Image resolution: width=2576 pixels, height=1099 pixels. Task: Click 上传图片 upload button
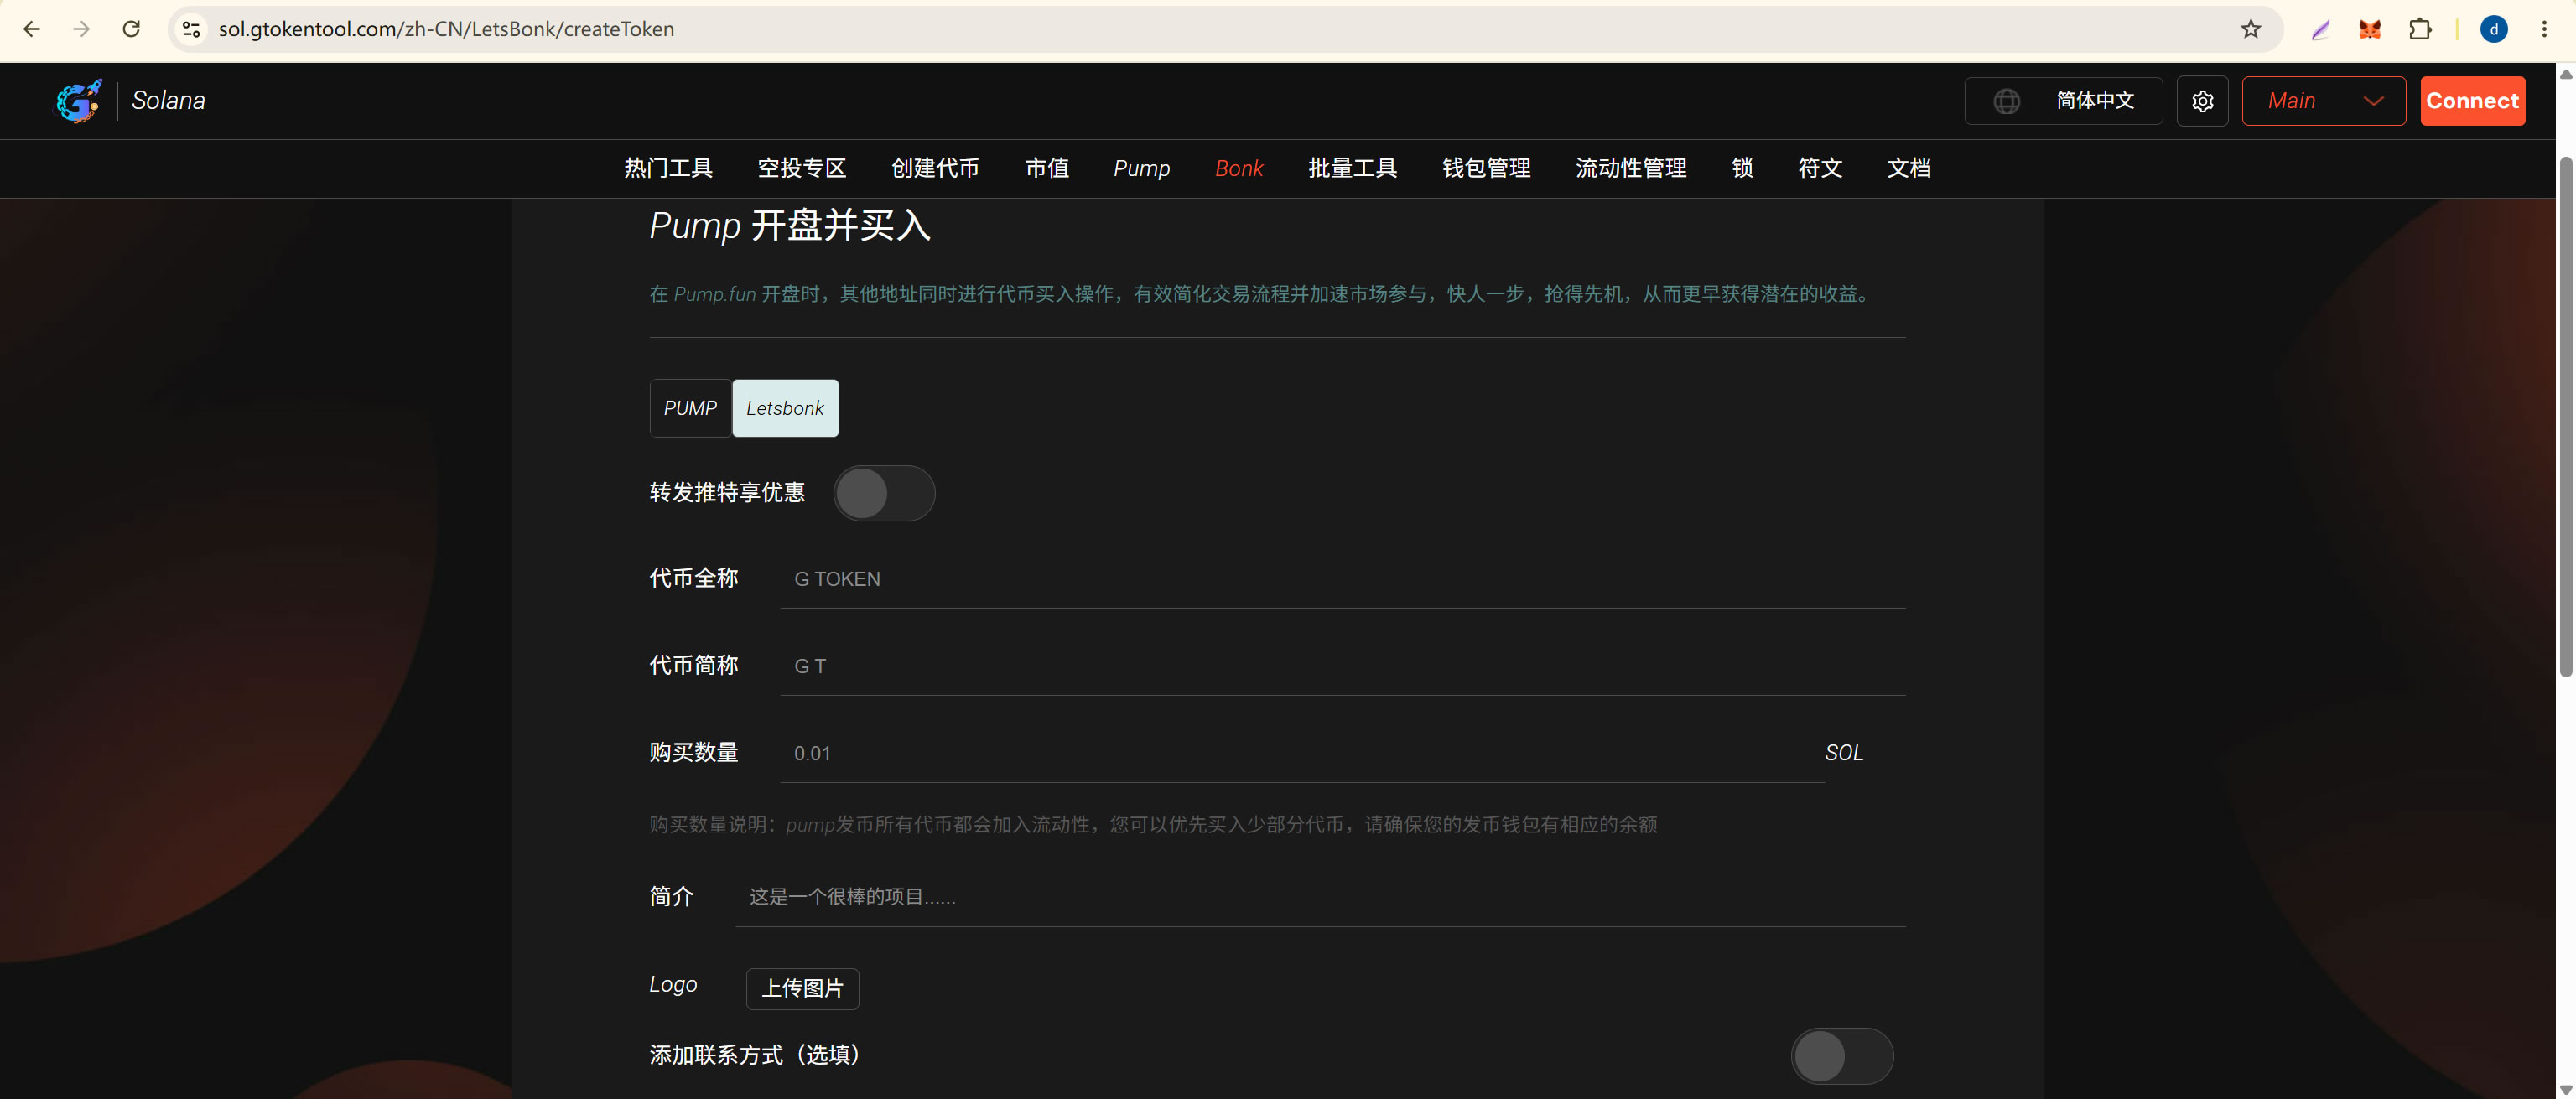coord(802,989)
